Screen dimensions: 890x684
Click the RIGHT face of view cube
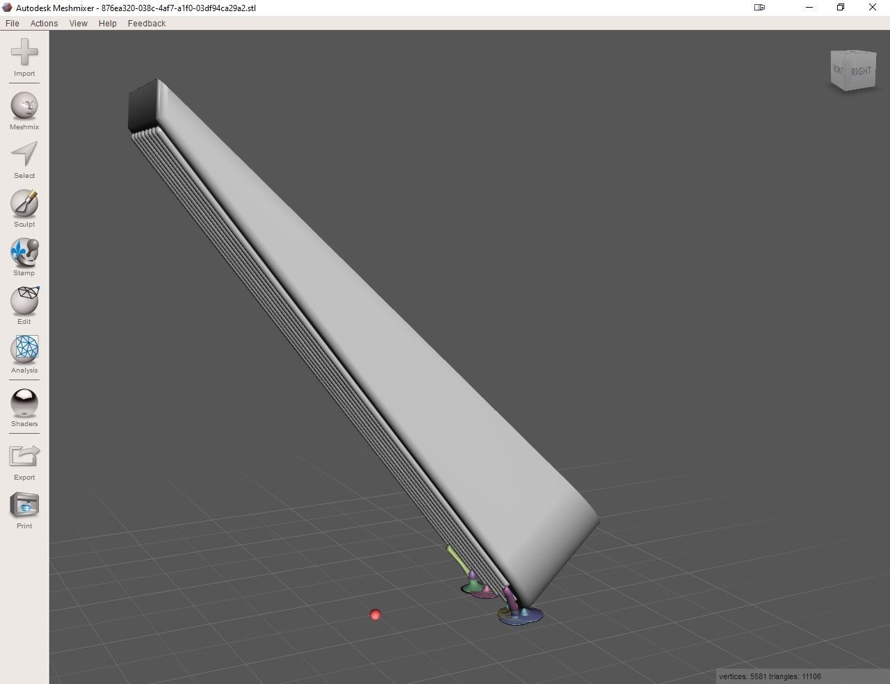[861, 72]
